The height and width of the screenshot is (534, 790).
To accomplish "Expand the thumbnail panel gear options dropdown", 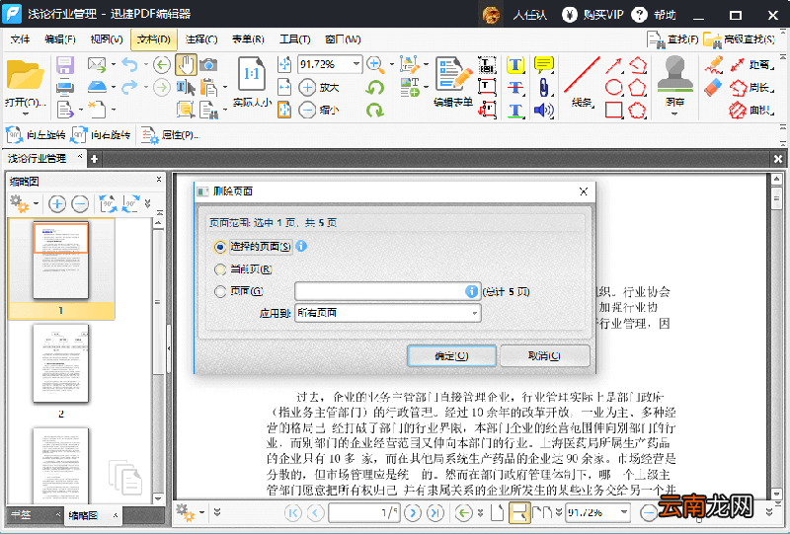I will (x=37, y=204).
